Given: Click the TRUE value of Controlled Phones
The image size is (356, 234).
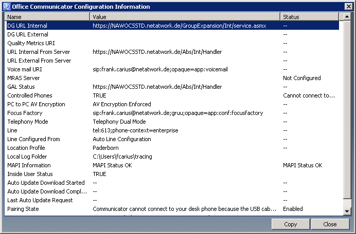Looking at the screenshot, I should point(99,95).
